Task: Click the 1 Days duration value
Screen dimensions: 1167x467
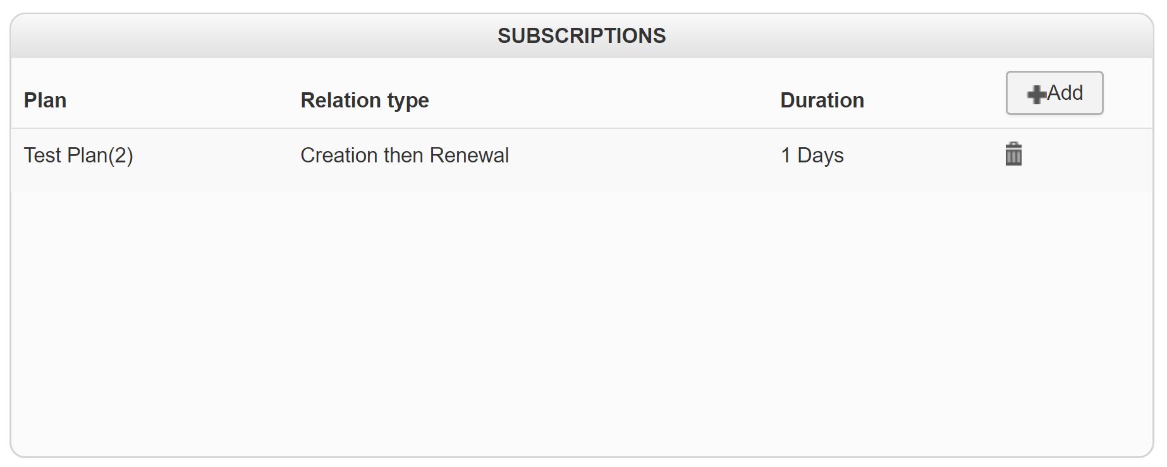Action: (x=812, y=155)
